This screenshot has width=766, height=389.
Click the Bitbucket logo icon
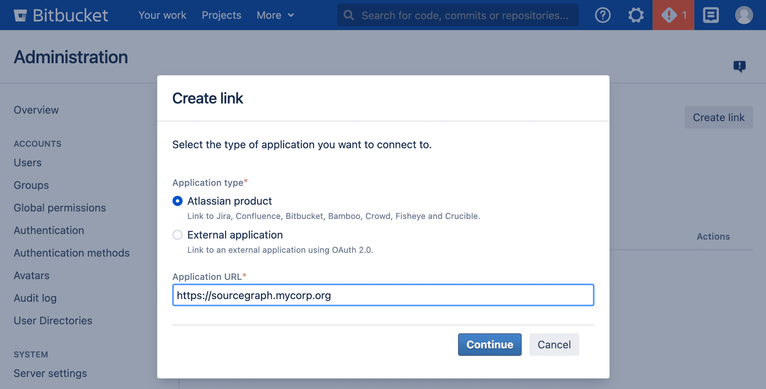(x=20, y=15)
